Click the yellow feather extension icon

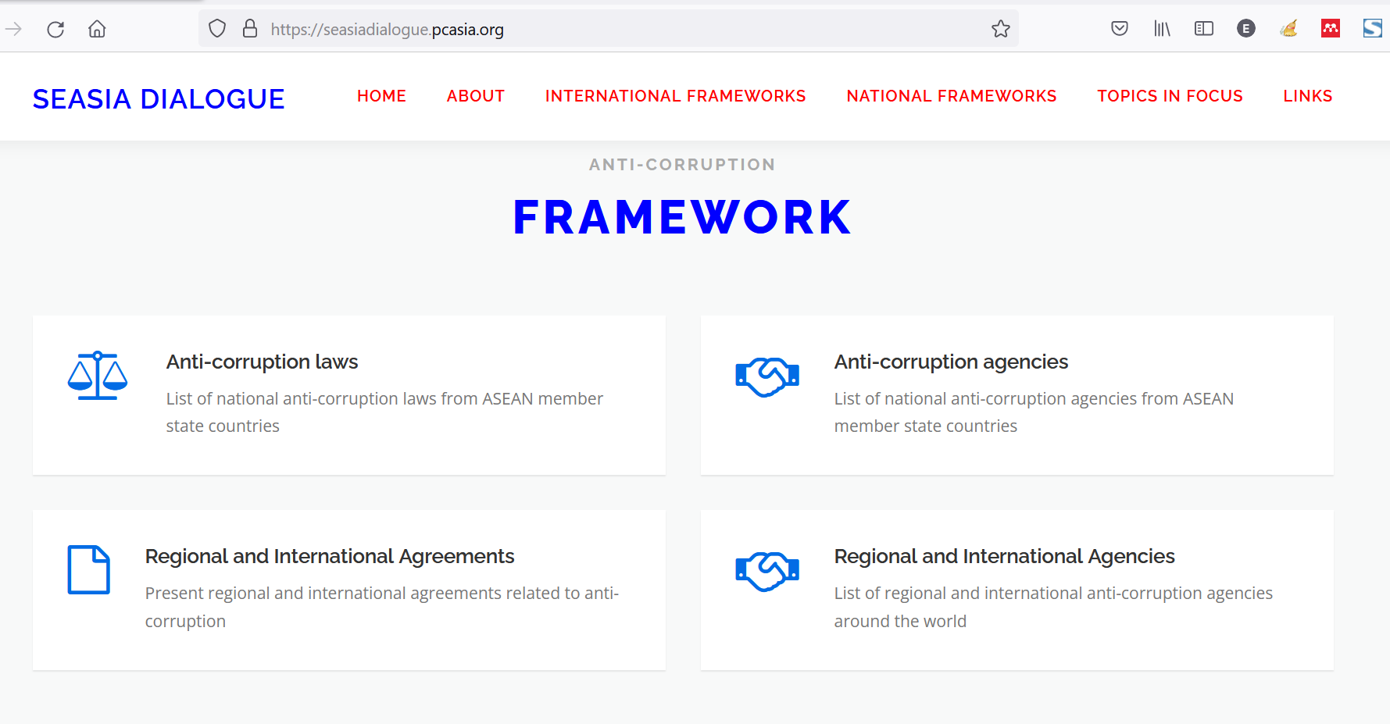pos(1288,29)
